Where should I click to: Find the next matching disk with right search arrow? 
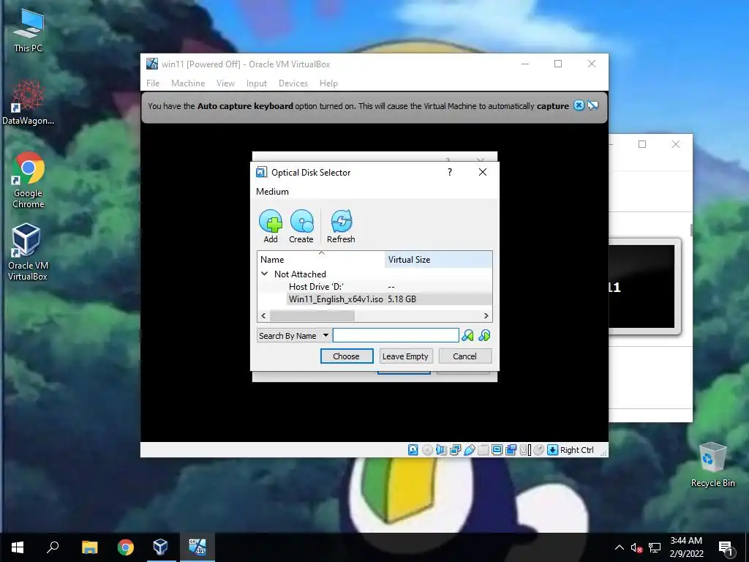[x=484, y=335]
